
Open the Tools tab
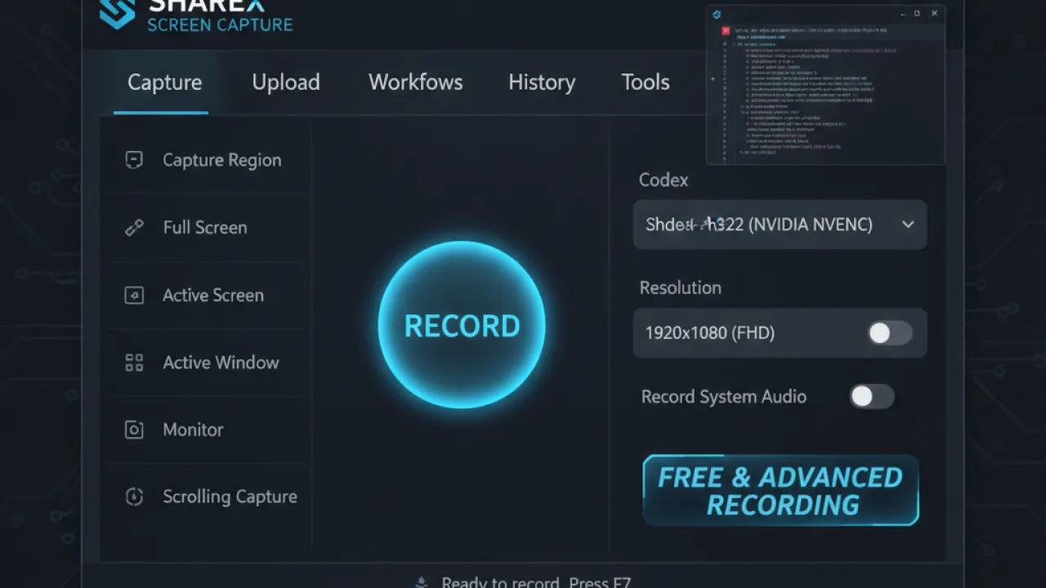646,82
